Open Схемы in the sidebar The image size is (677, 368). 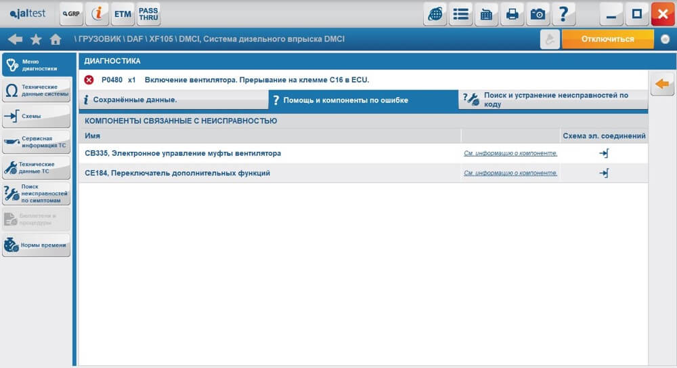37,116
